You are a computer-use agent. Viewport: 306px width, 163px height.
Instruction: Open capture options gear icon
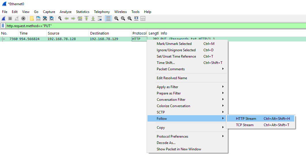point(23,18)
